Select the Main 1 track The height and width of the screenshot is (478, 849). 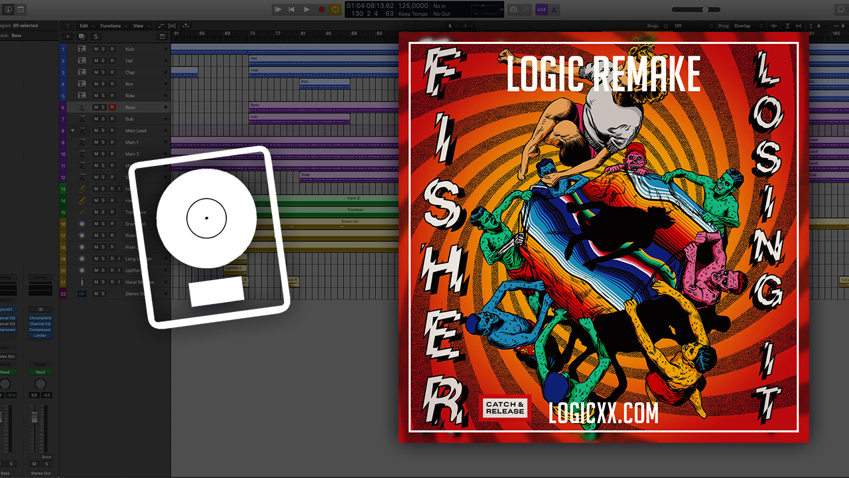pyautogui.click(x=132, y=142)
